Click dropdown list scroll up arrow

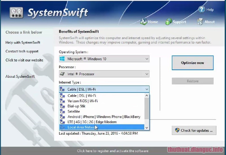pos(147,96)
